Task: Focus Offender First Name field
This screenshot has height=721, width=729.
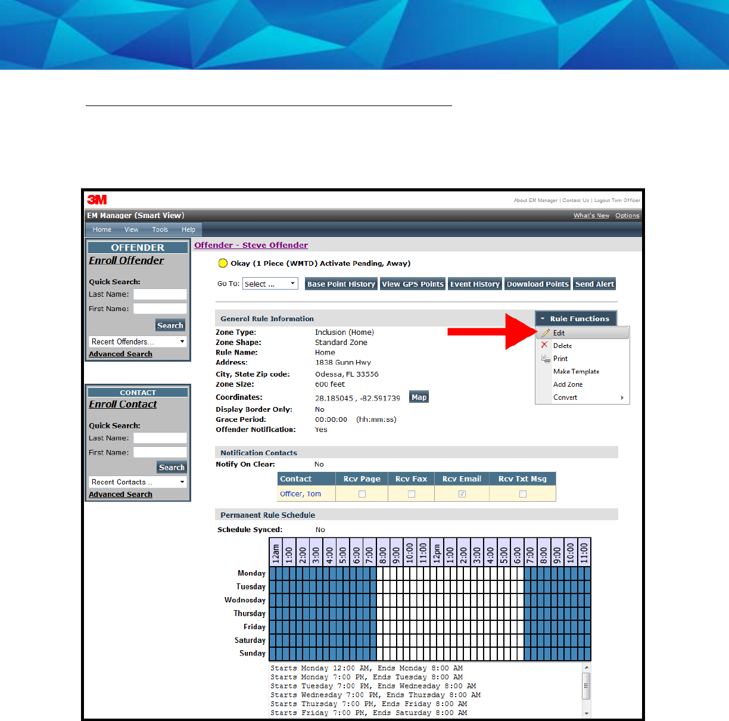Action: click(160, 309)
